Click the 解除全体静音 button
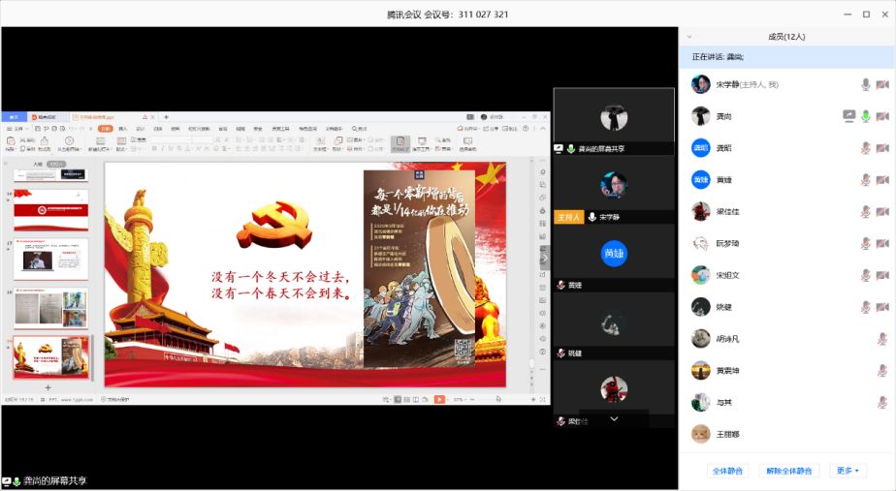Image resolution: width=896 pixels, height=491 pixels. (787, 471)
